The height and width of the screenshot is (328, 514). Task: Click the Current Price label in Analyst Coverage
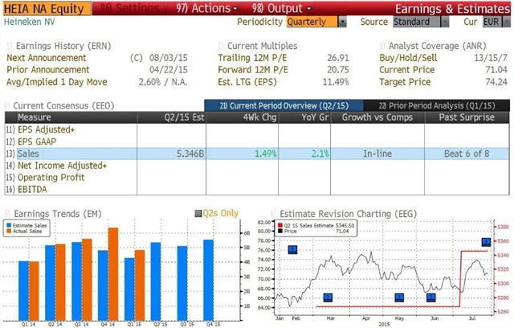(x=407, y=70)
